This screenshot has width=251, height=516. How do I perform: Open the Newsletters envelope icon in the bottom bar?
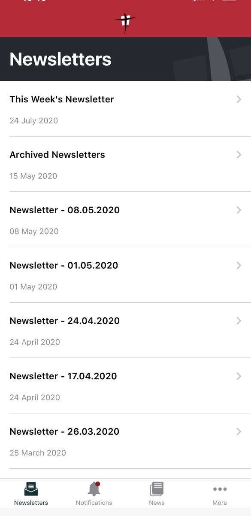coord(31,489)
